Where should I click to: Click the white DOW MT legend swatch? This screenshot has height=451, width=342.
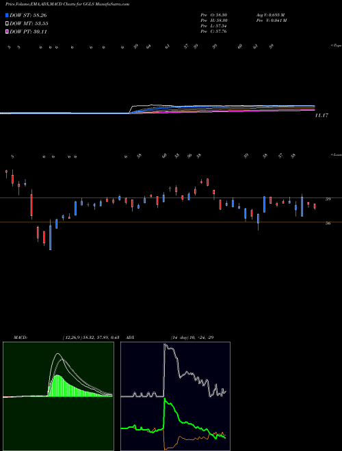coord(7,24)
